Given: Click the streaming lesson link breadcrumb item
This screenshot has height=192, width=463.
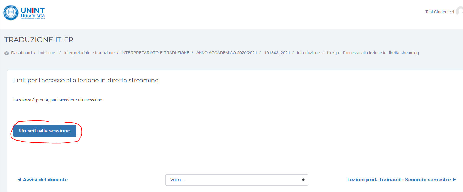Looking at the screenshot, I should 373,53.
